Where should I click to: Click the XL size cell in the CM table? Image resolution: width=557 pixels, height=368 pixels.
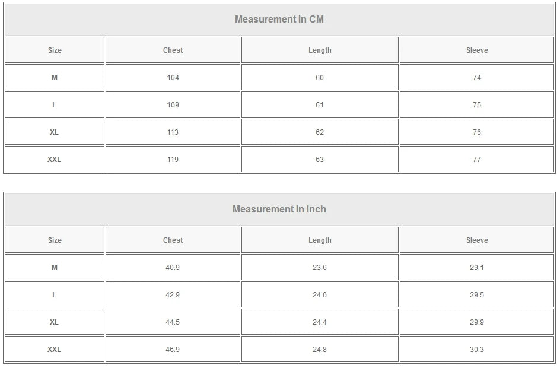click(x=55, y=132)
